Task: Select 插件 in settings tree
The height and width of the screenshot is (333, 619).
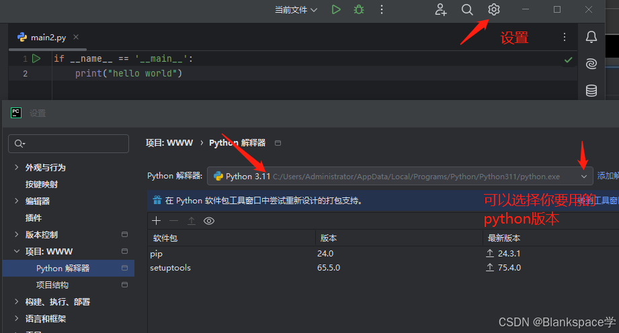Action: tap(33, 218)
